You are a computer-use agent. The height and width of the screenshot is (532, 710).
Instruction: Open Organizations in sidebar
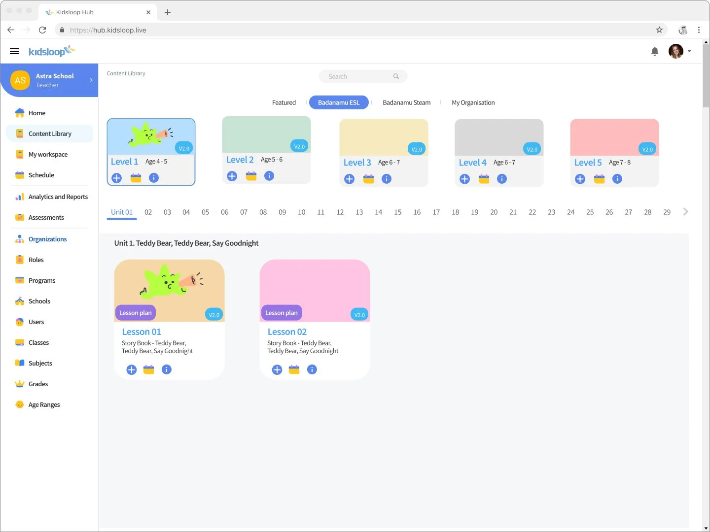tap(49, 239)
